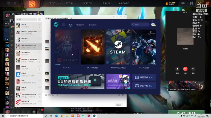Open Microsoft Edge from taskbar
Image resolution: width=211 pixels, height=118 pixels.
56,116
